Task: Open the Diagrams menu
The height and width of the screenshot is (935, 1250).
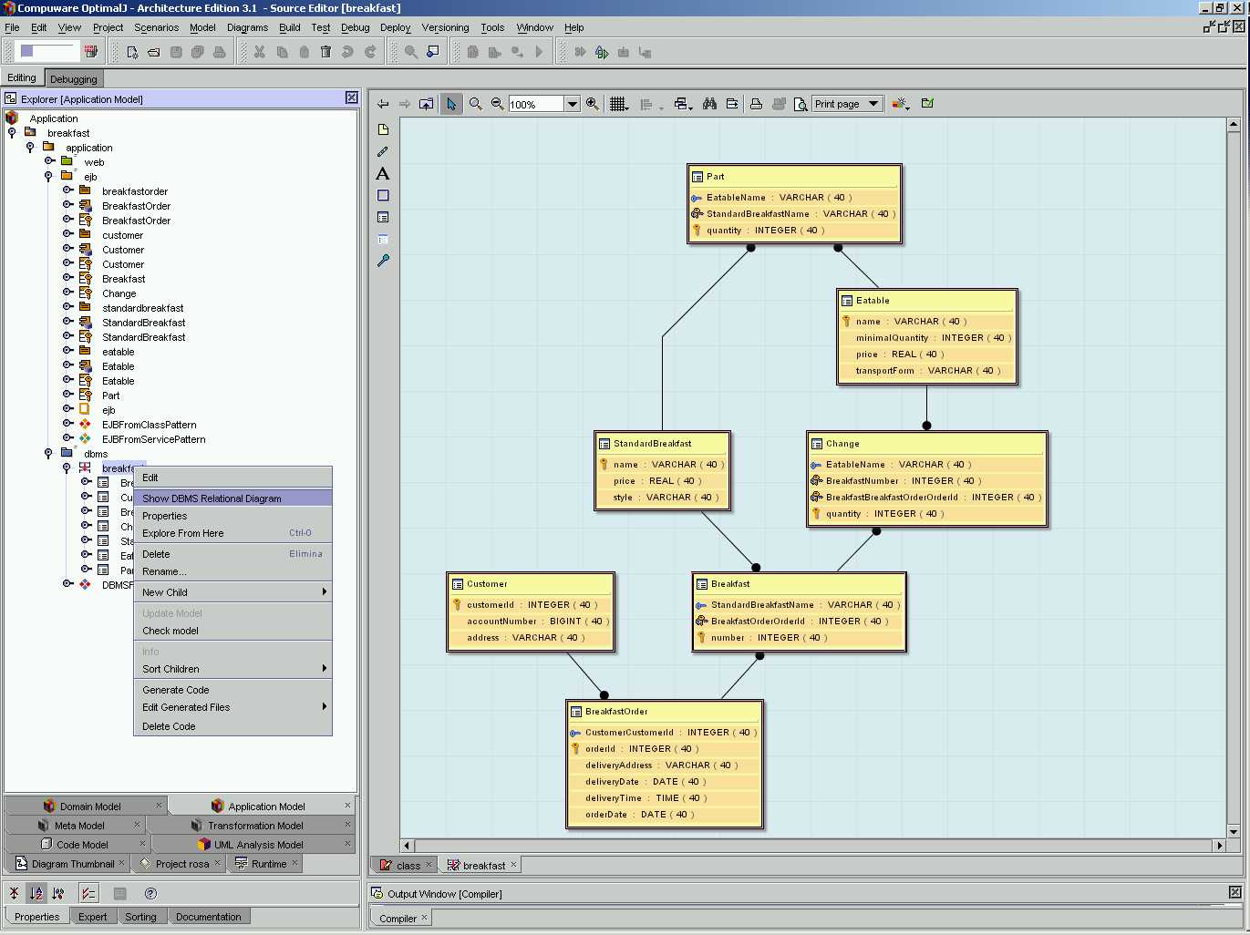Action: (x=247, y=27)
